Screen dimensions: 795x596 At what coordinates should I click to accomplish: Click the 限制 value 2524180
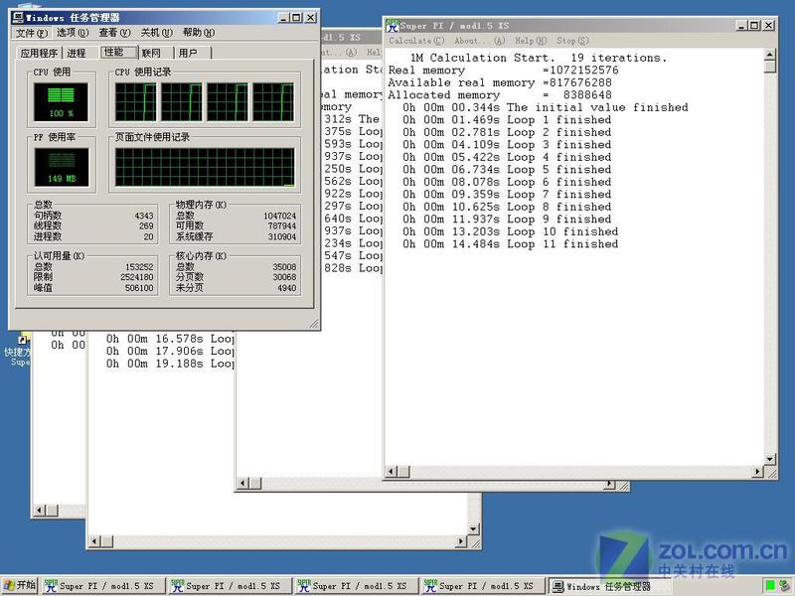(x=137, y=277)
